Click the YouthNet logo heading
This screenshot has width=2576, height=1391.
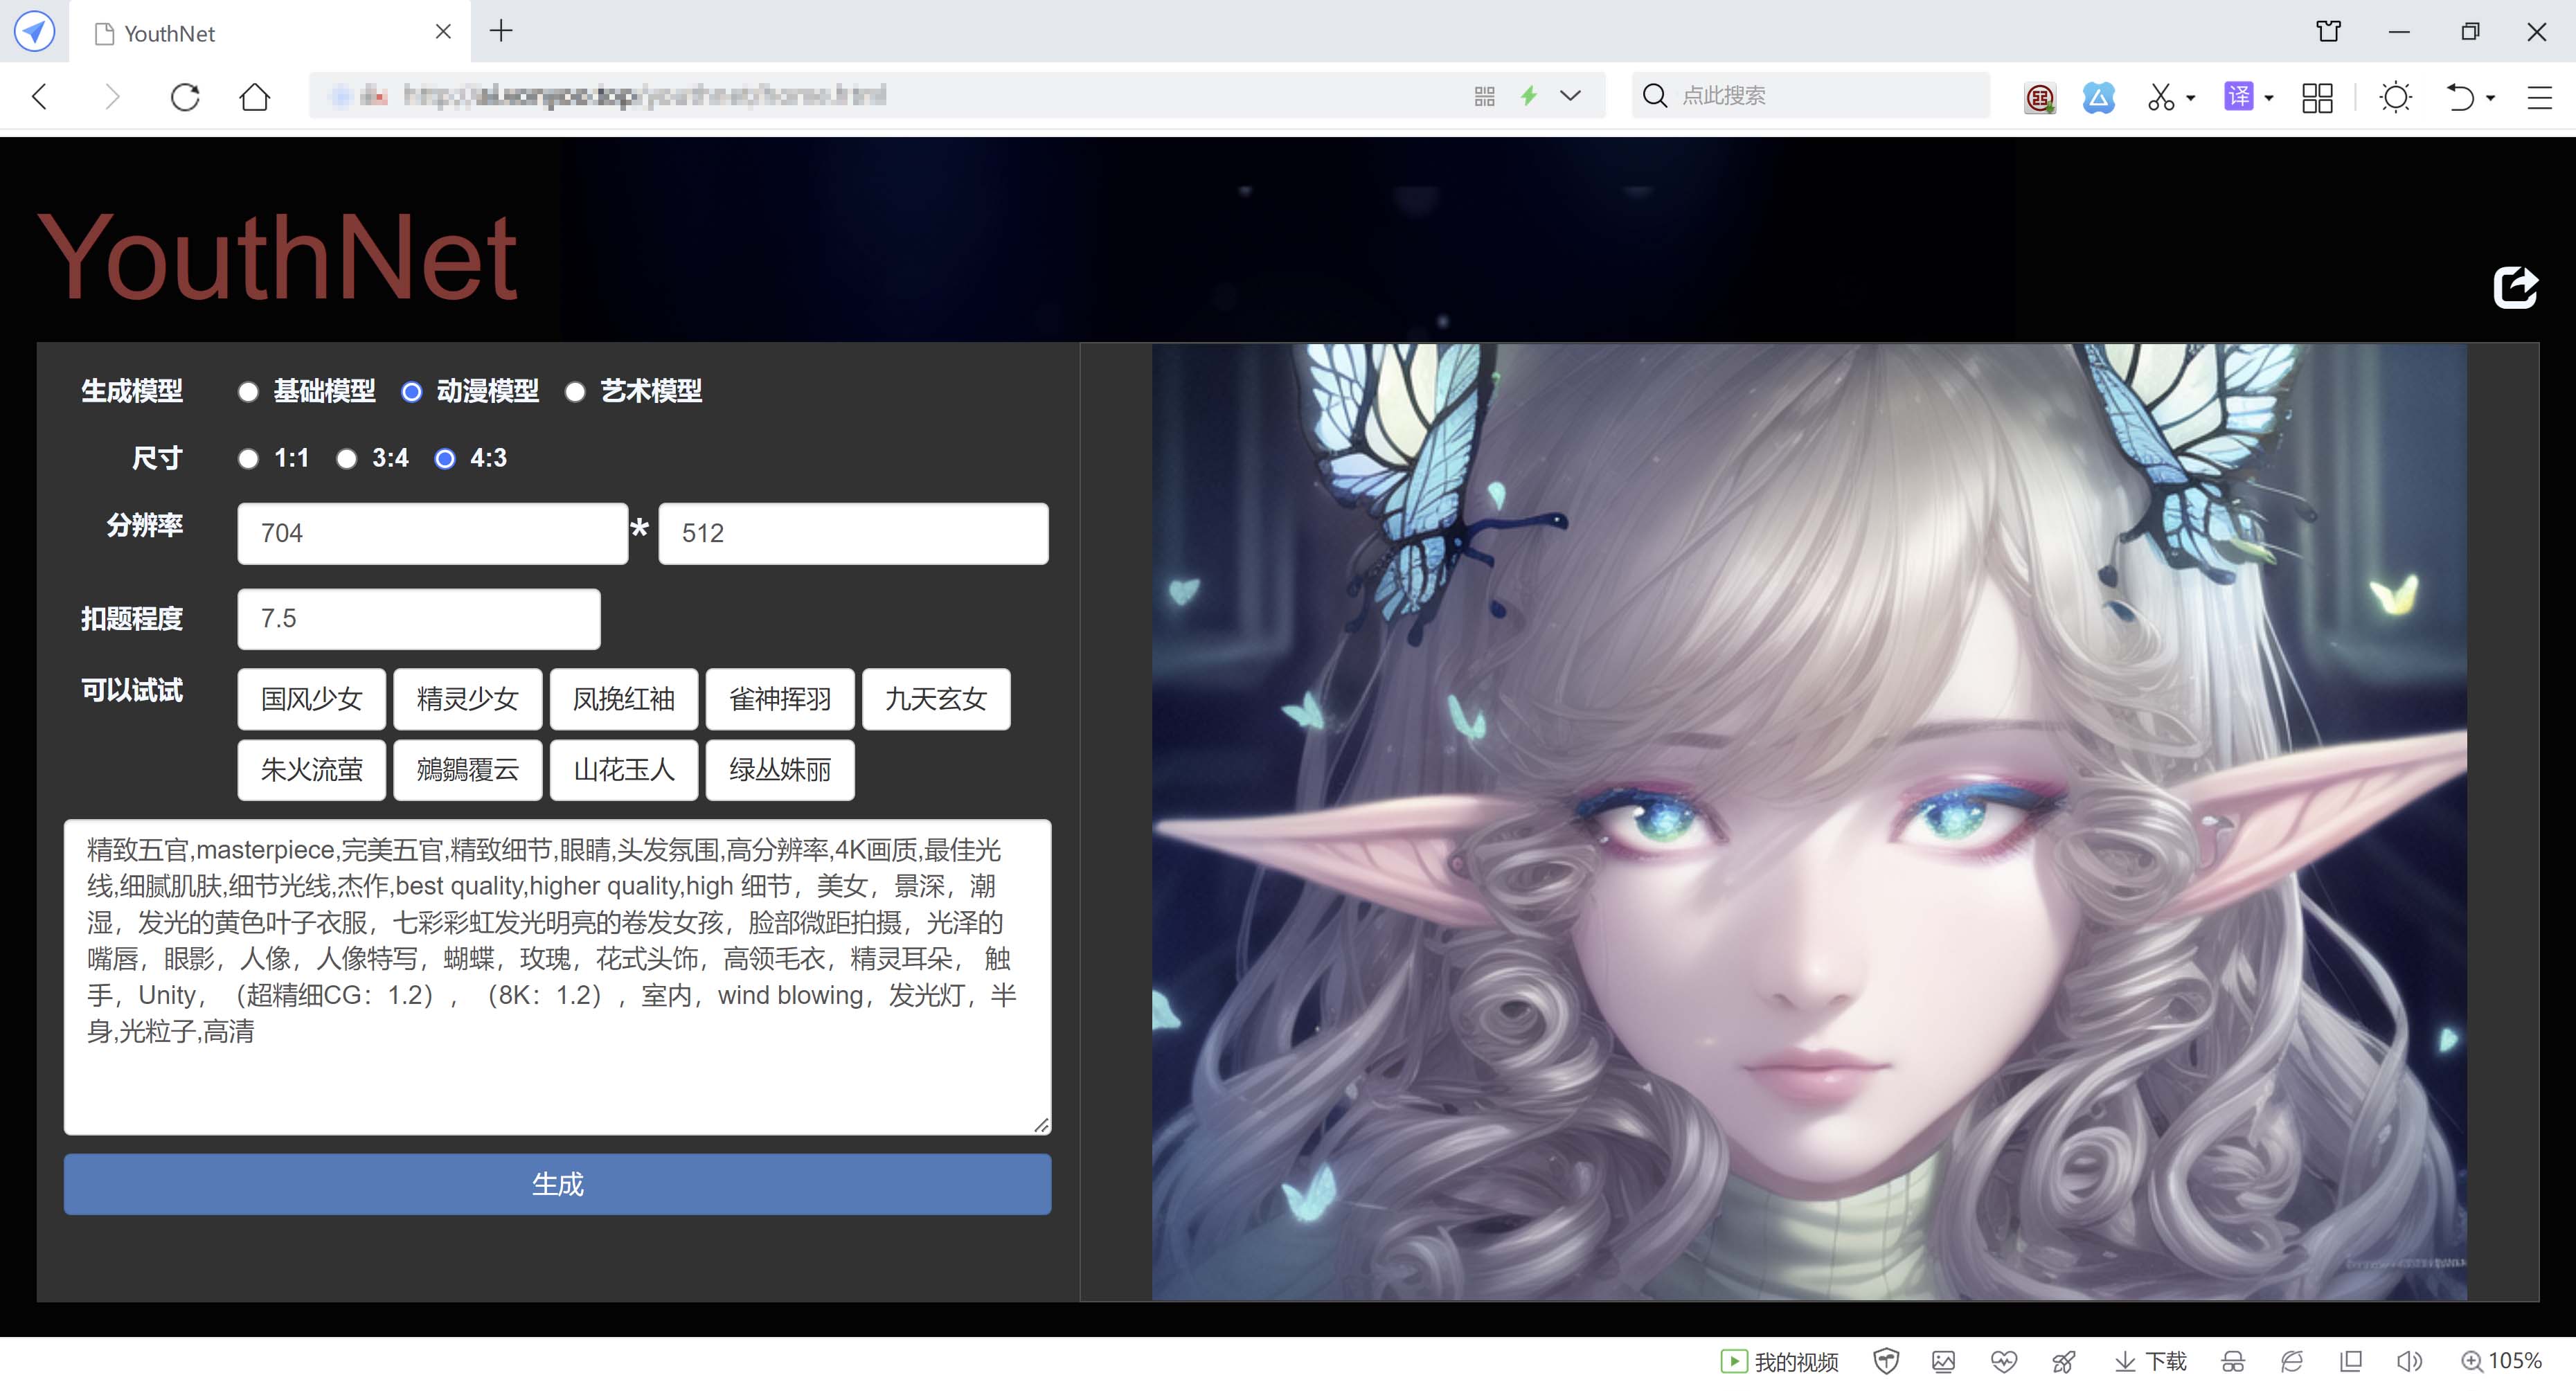tap(277, 258)
